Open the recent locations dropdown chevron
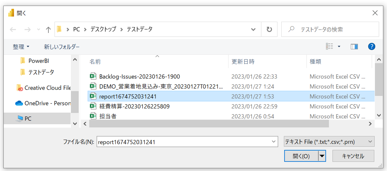 [x=38, y=30]
